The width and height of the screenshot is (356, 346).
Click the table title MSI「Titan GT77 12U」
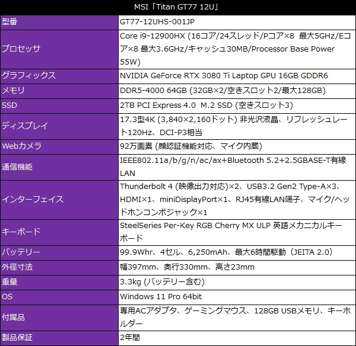tap(177, 7)
